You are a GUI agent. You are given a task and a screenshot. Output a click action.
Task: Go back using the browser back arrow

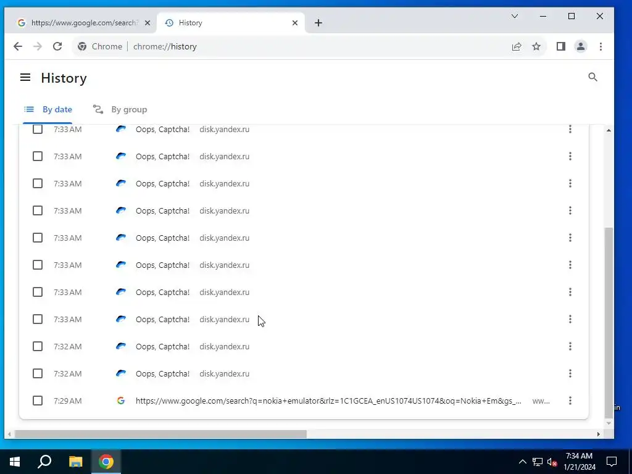[x=18, y=46]
